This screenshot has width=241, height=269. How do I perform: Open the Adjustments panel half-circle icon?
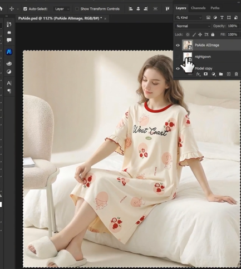[9, 72]
